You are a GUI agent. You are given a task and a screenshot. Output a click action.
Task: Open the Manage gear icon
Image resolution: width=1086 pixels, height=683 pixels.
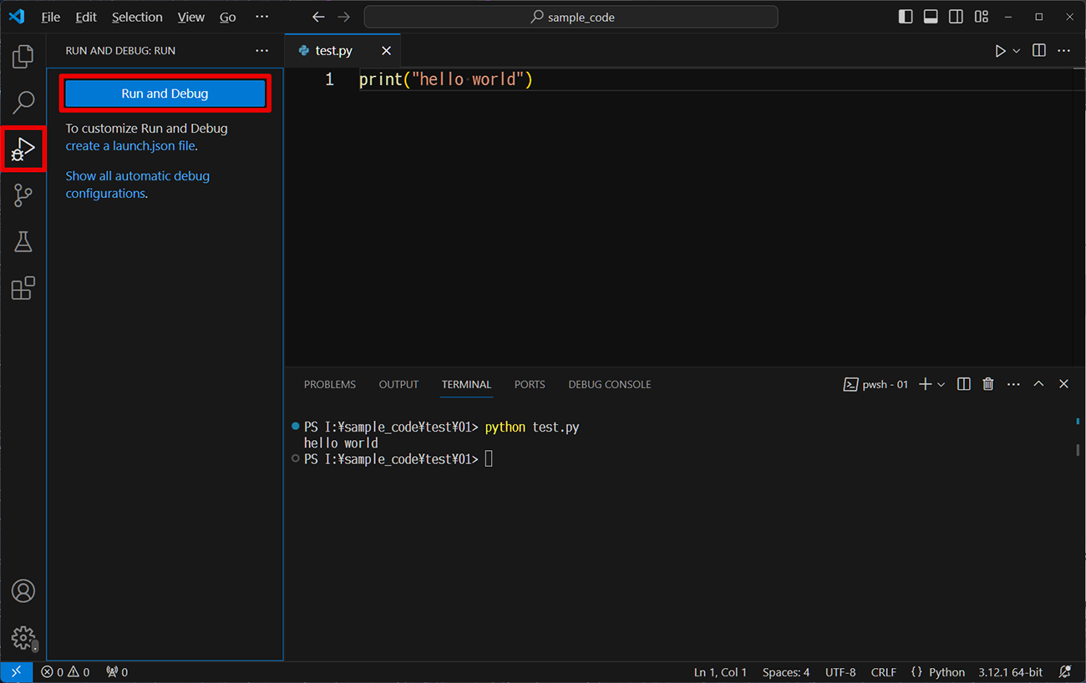coord(23,638)
